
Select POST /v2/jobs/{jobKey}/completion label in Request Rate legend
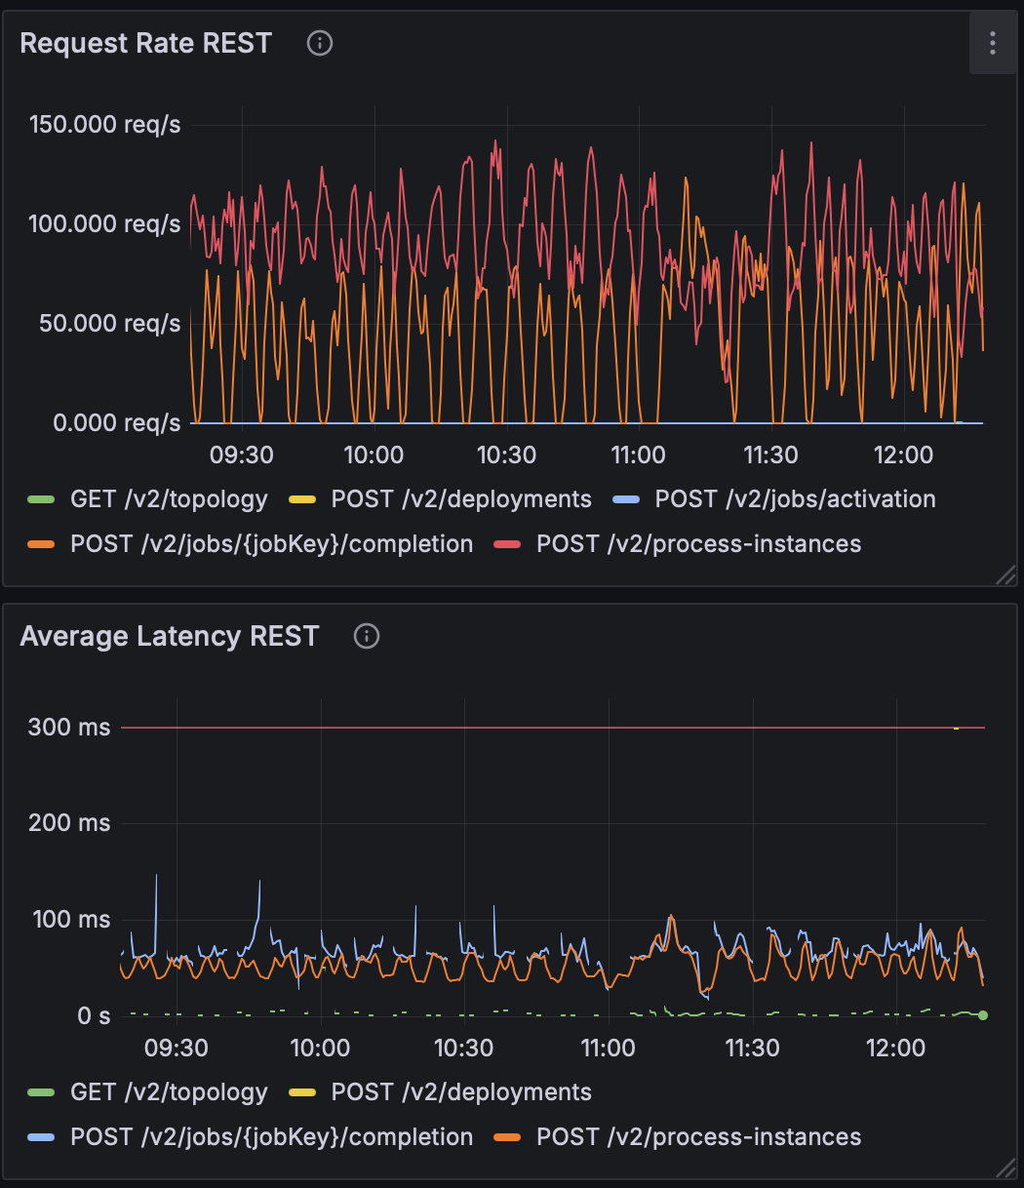[x=271, y=544]
